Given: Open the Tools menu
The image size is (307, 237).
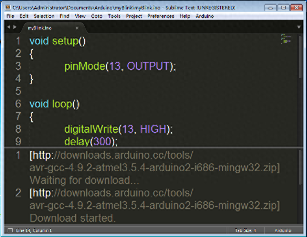Looking at the screenshot, I should [x=114, y=16].
